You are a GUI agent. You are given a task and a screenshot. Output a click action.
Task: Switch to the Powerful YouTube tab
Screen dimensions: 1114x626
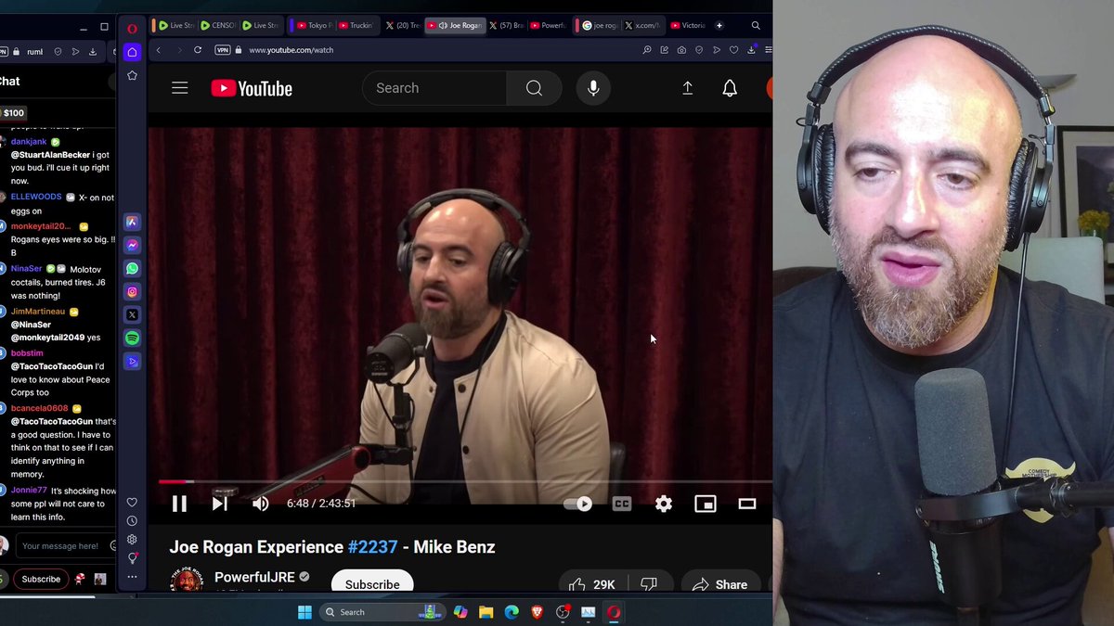click(x=549, y=26)
